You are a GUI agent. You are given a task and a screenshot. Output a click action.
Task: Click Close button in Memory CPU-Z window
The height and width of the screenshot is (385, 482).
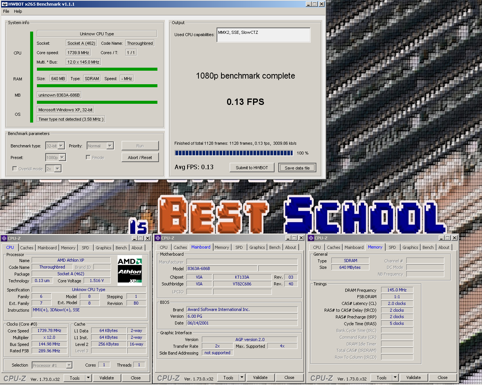[442, 377]
